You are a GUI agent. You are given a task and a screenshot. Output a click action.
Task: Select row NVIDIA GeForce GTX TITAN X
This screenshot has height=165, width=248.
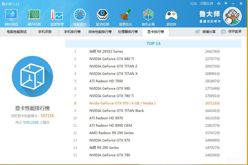(153, 74)
